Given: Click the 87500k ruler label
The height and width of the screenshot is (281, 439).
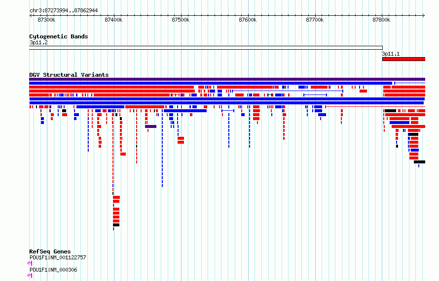Looking at the screenshot, I should 181,20.
